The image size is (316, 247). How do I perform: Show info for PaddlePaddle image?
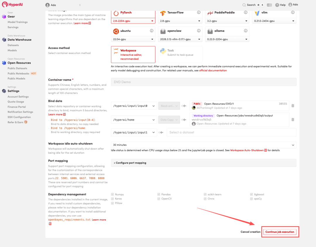(x=246, y=13)
